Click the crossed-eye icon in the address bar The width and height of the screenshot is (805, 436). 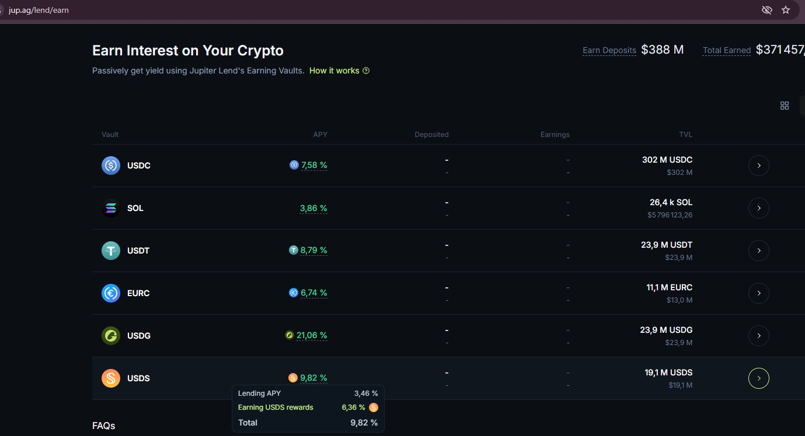pyautogui.click(x=767, y=10)
